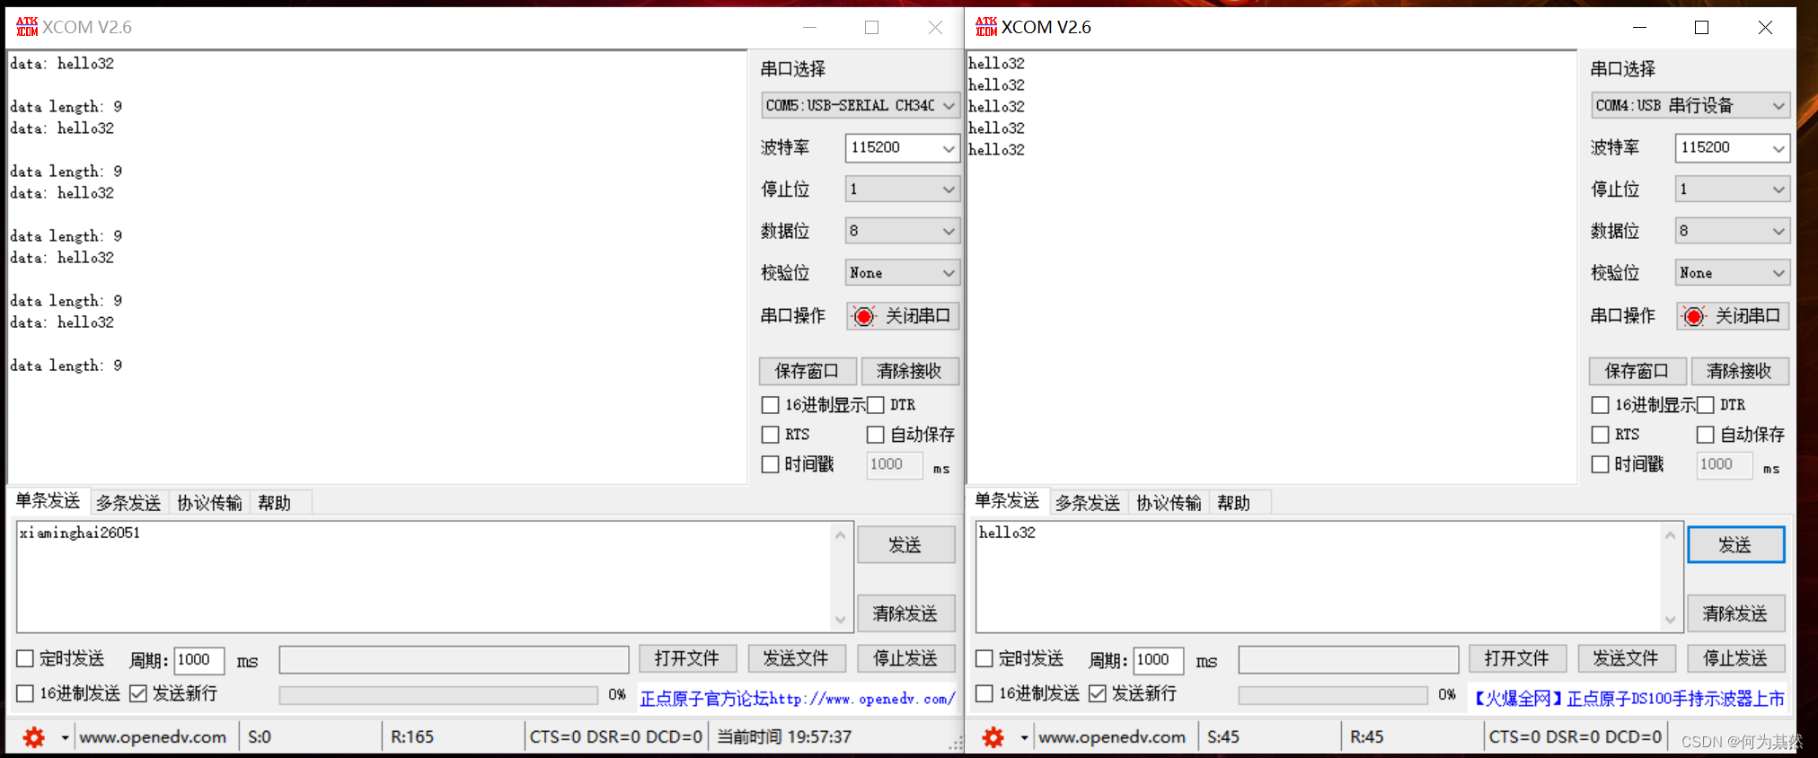The image size is (1818, 758).
Task: Open 校验位 None dropdown in left window
Action: 903,273
